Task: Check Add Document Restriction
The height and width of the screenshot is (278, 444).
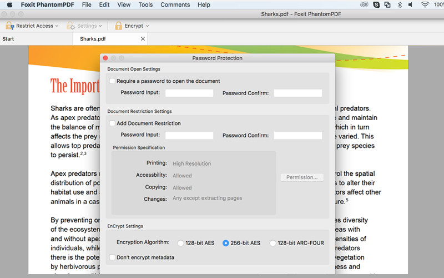Action: (x=112, y=123)
